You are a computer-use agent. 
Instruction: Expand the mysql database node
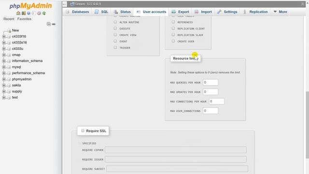pyautogui.click(x=4, y=67)
